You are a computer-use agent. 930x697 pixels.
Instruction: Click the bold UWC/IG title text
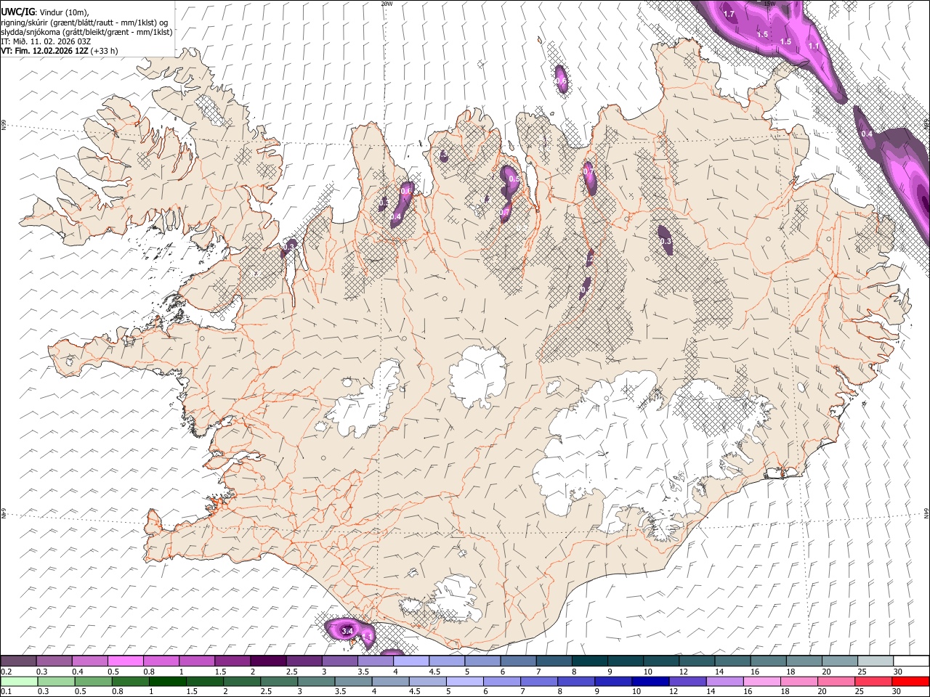click(x=17, y=11)
